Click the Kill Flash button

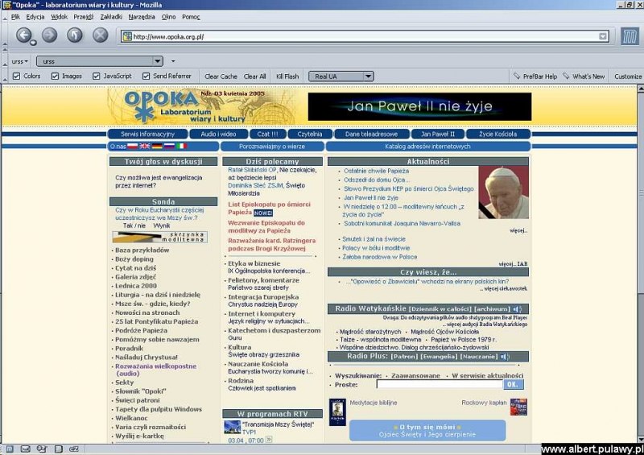coord(287,76)
